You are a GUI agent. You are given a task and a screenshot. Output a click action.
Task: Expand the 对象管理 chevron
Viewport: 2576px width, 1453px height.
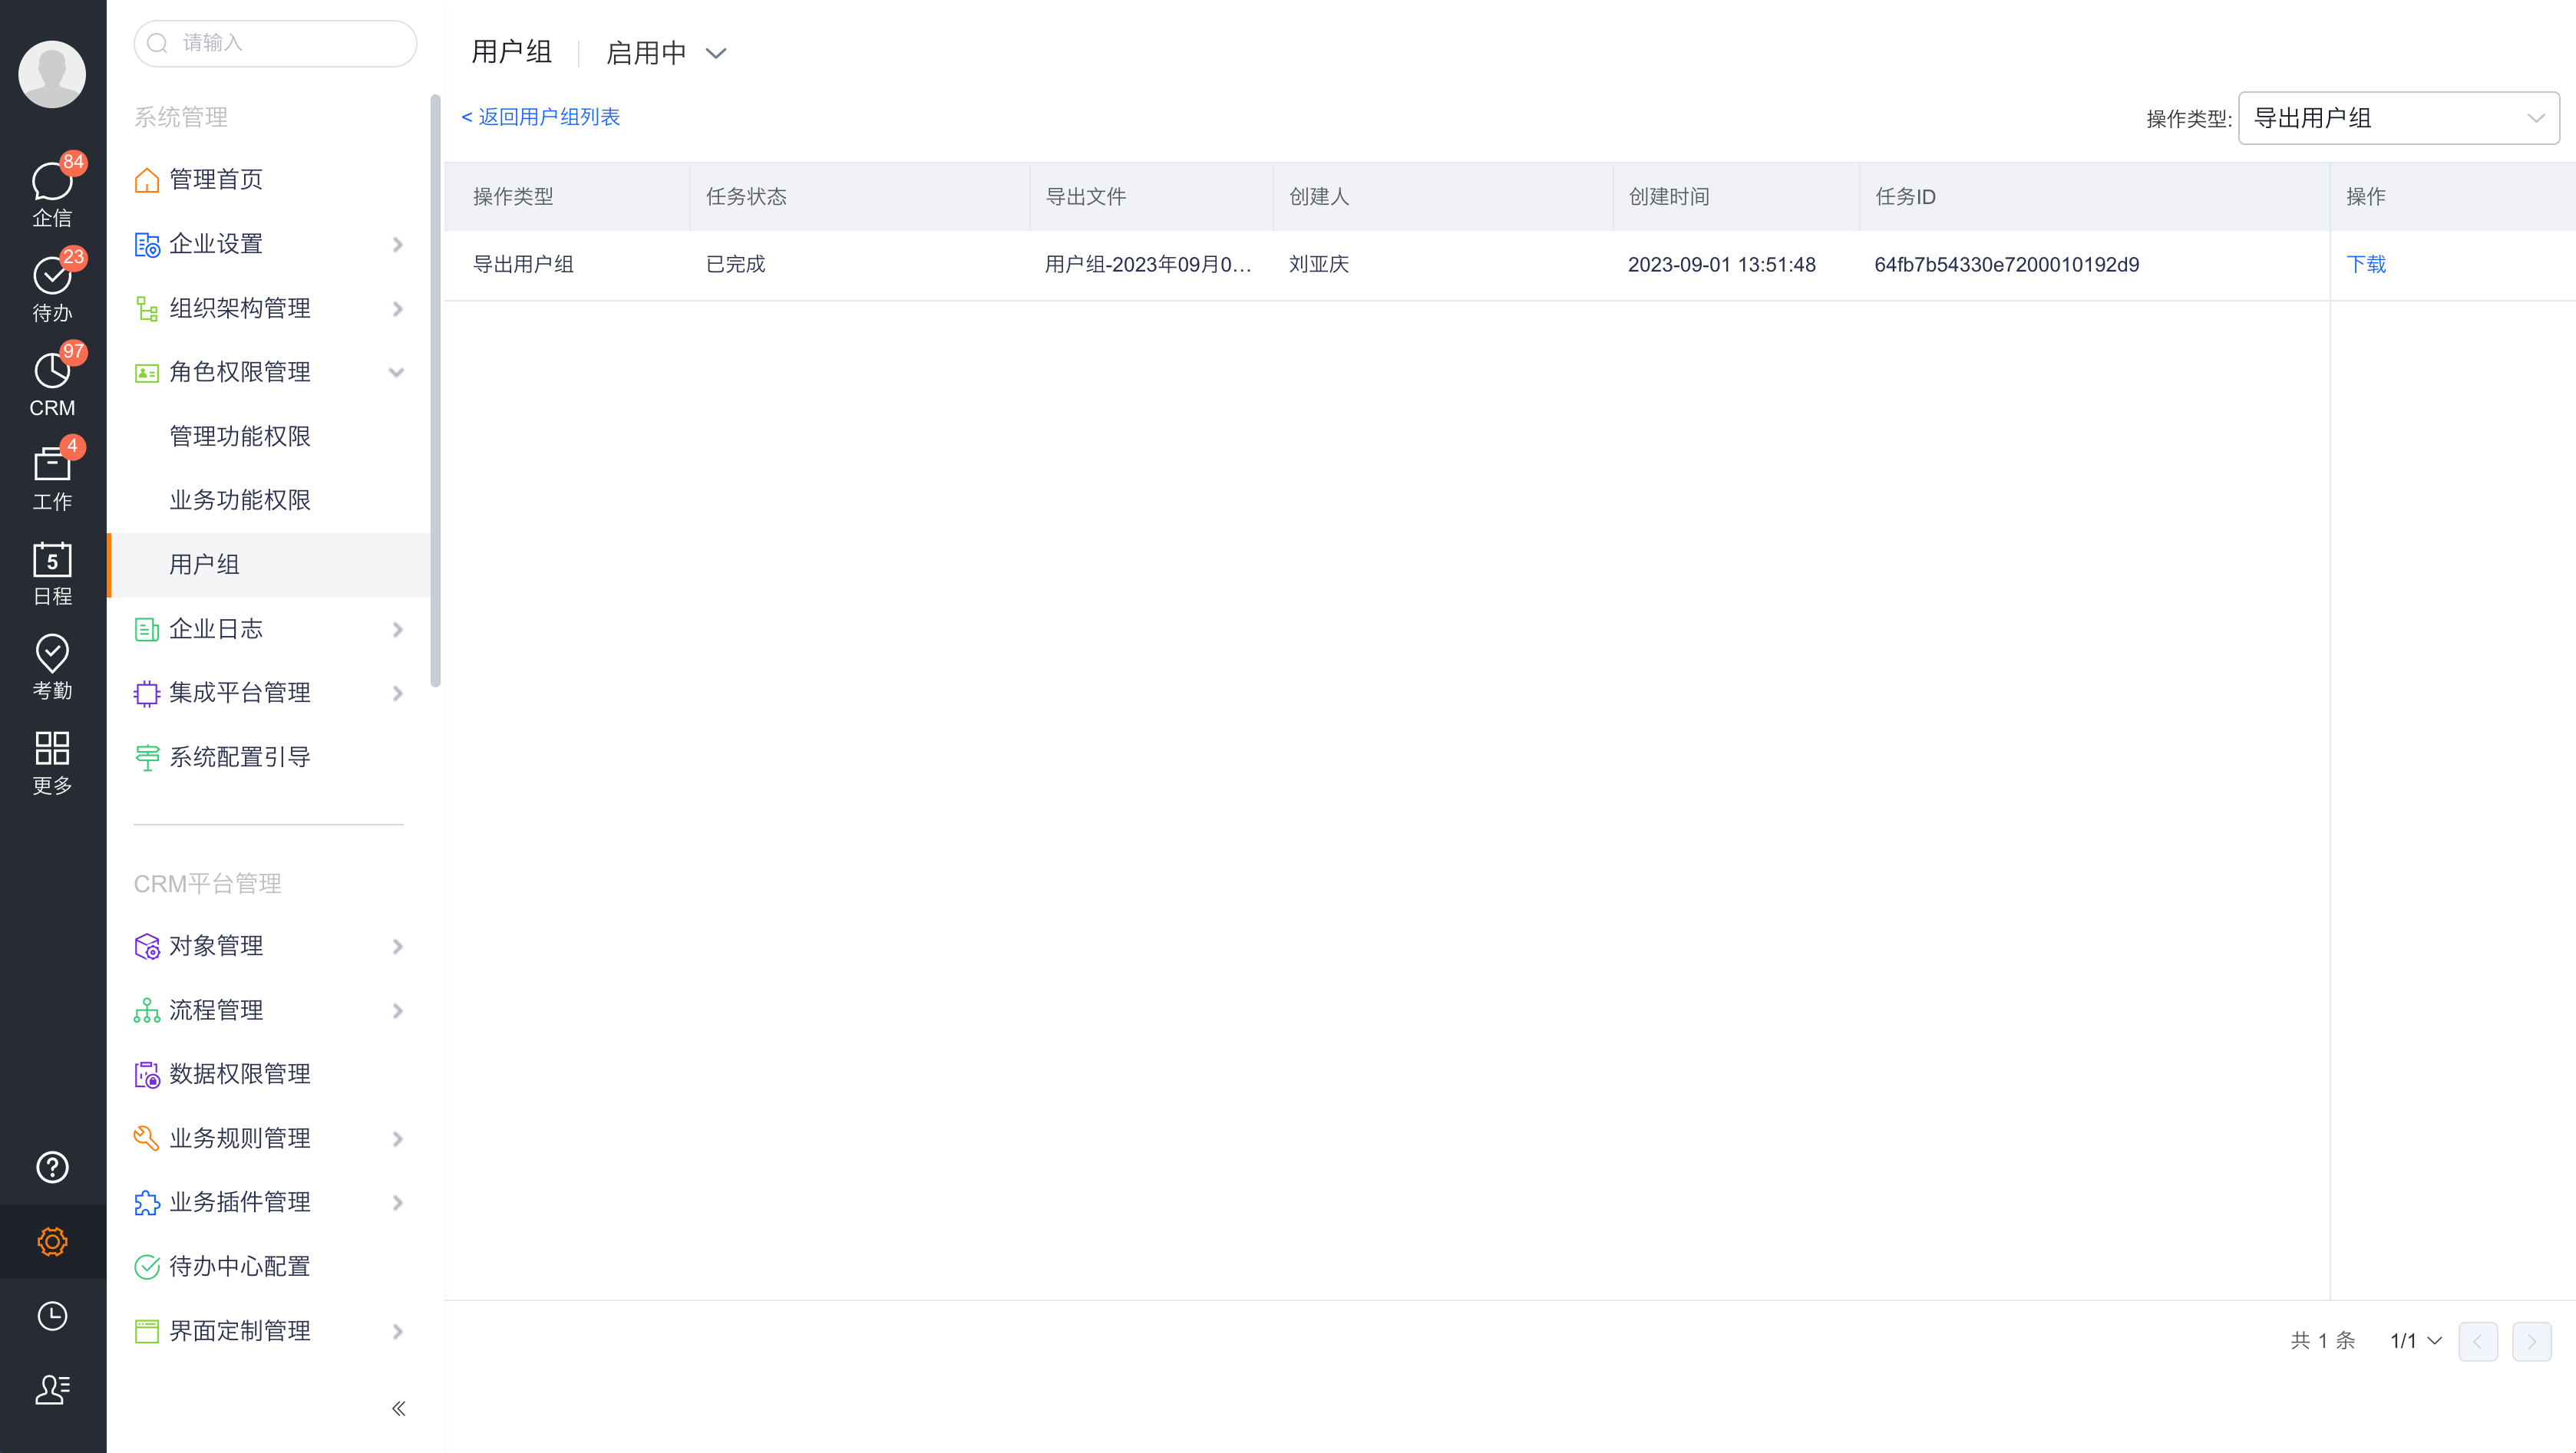tap(398, 947)
